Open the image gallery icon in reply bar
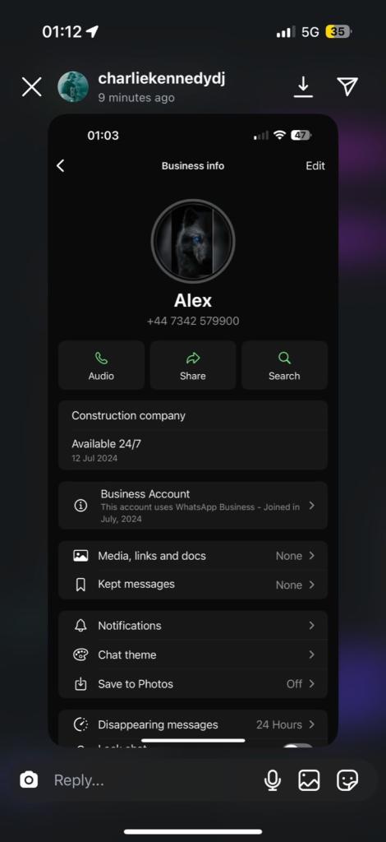 pyautogui.click(x=309, y=780)
